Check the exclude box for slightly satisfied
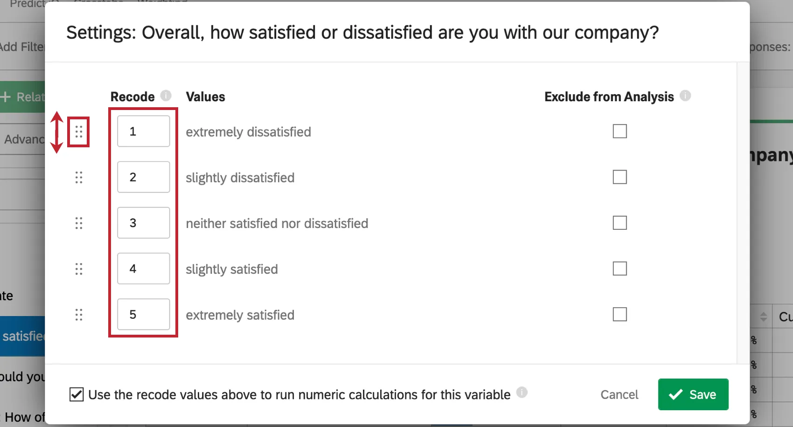The width and height of the screenshot is (793, 427). click(x=619, y=269)
